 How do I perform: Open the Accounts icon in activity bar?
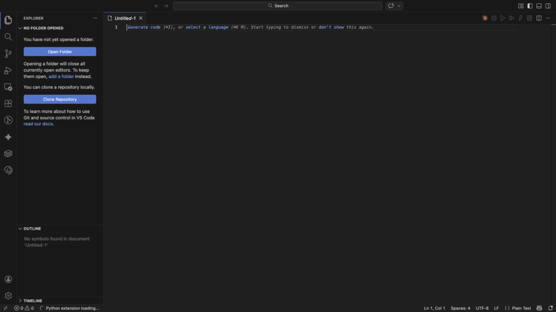click(8, 279)
